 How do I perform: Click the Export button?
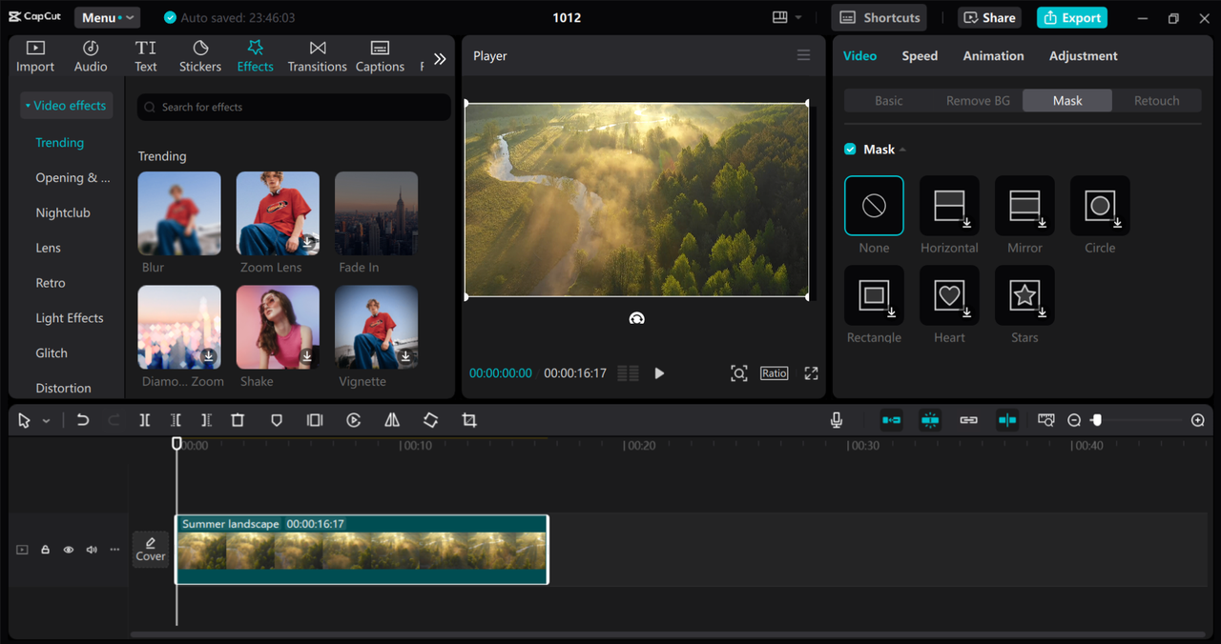(1073, 17)
